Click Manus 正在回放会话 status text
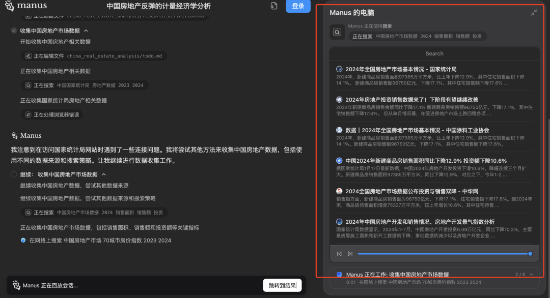 pyautogui.click(x=50, y=285)
